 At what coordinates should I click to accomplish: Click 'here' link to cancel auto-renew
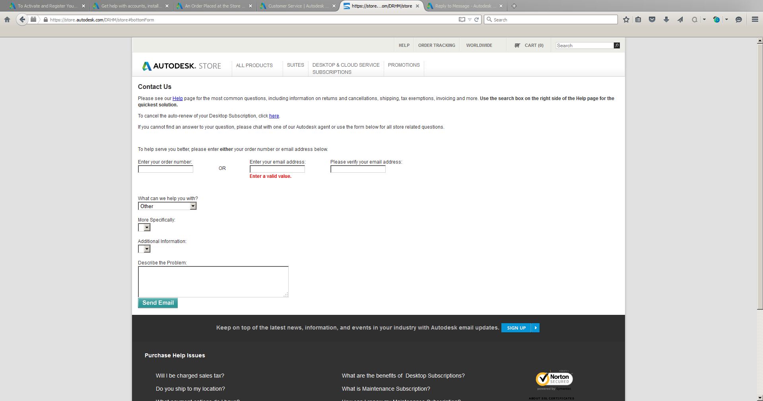(274, 116)
